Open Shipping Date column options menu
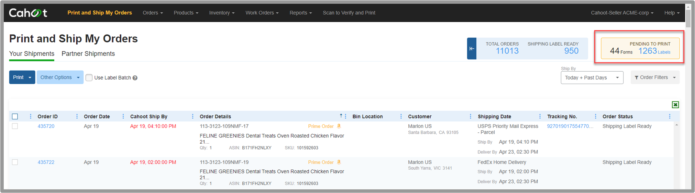The image size is (695, 193). click(540, 116)
